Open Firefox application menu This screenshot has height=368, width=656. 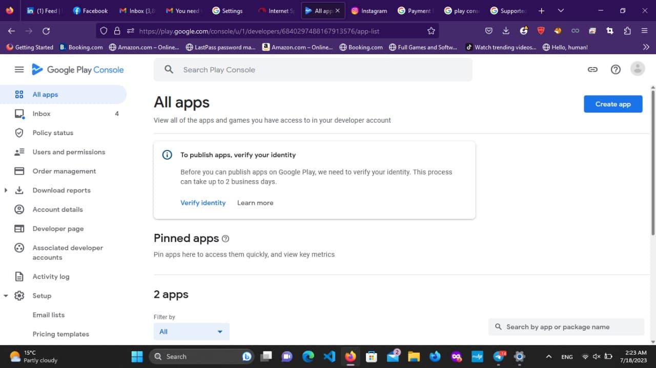pos(645,31)
